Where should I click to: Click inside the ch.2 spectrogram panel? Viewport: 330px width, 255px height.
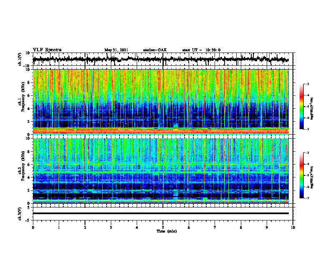[160, 171]
